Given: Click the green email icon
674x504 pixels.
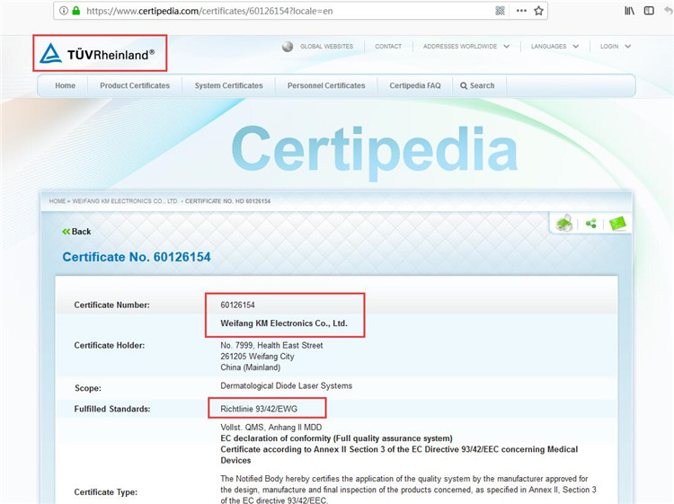Looking at the screenshot, I should tap(618, 224).
